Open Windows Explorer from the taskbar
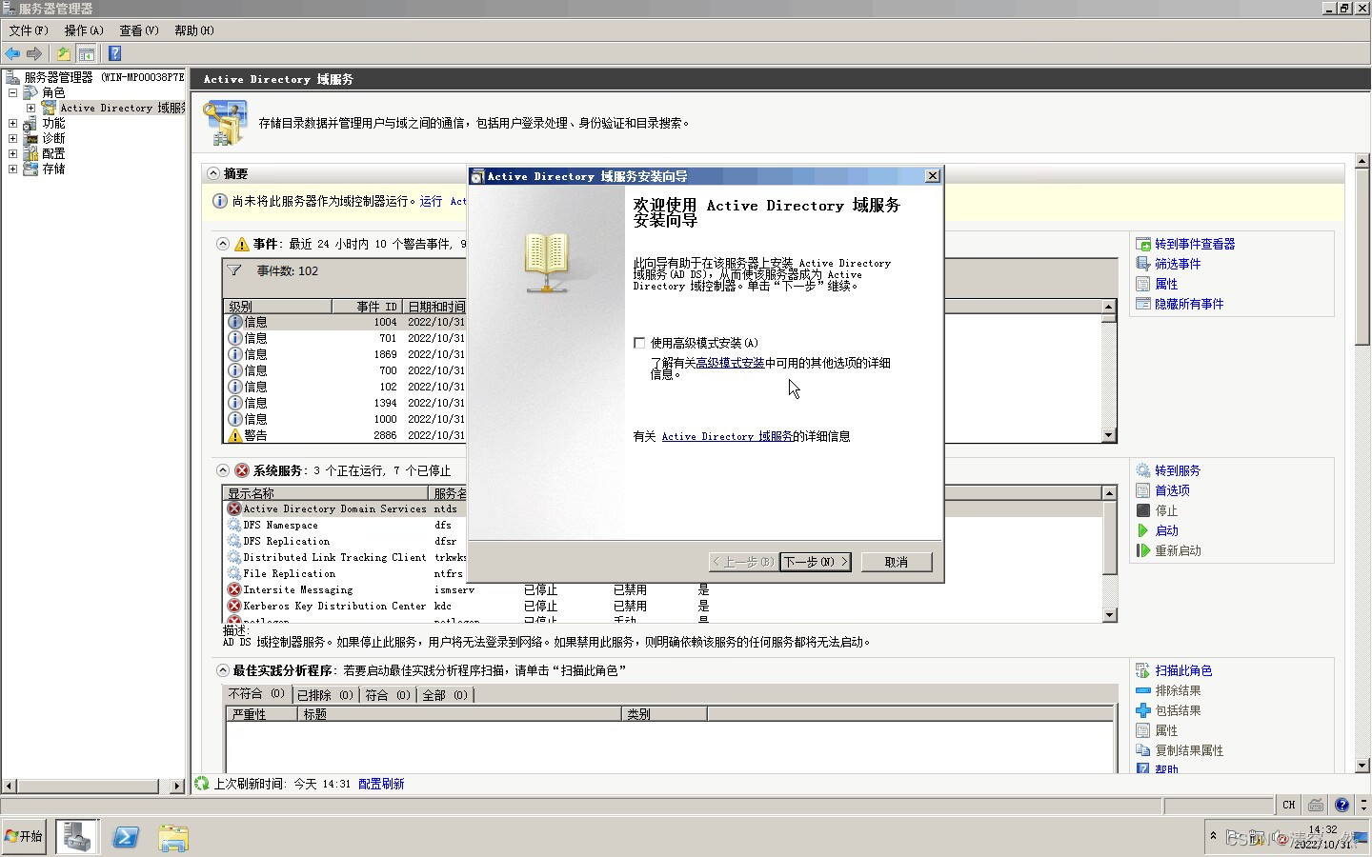This screenshot has width=1372, height=857. (173, 837)
